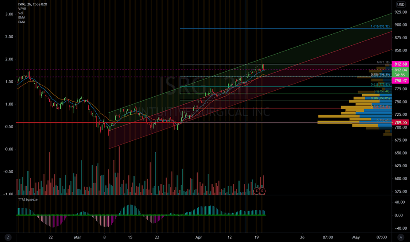Toggle auto scale with the A button

[x=401, y=237]
